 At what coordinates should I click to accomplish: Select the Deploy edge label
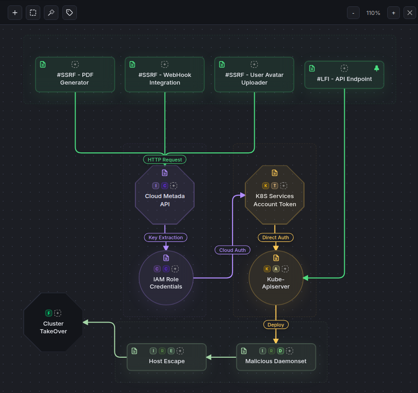click(x=276, y=325)
